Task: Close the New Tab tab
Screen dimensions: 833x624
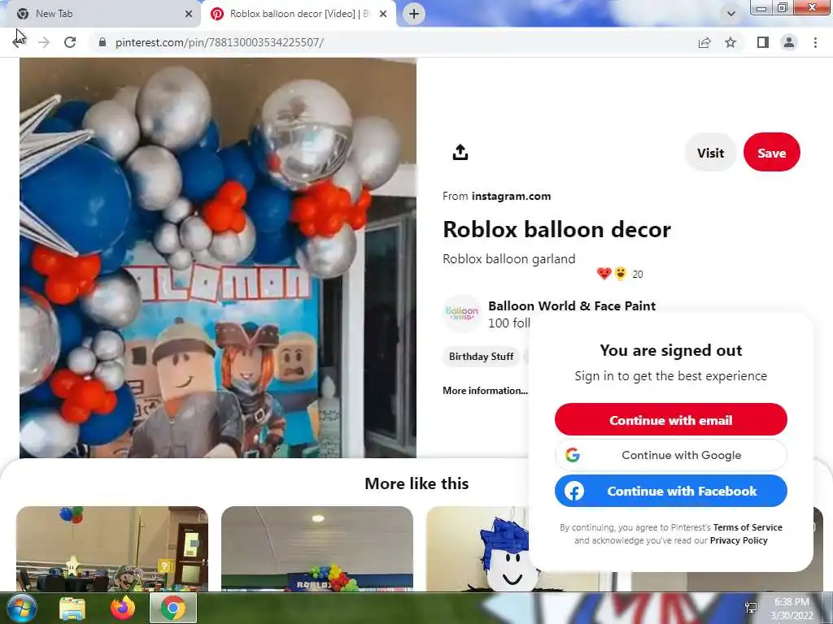Action: [x=189, y=14]
